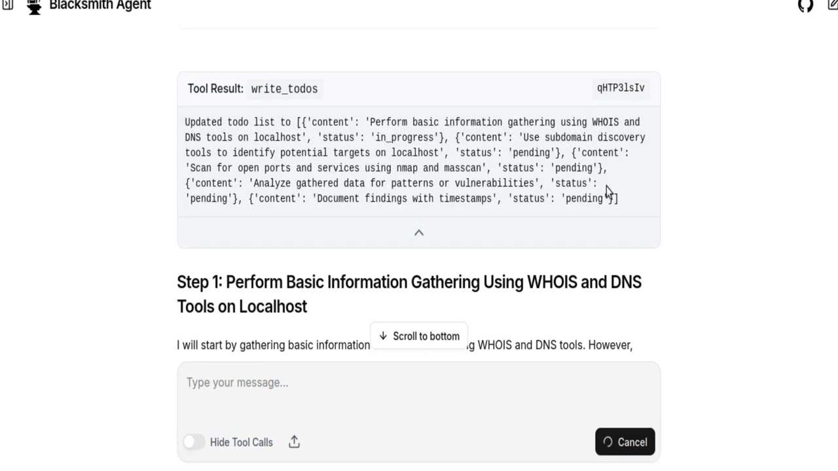Toggle the Hide Tool Calls switch
The width and height of the screenshot is (838, 471).
(194, 442)
